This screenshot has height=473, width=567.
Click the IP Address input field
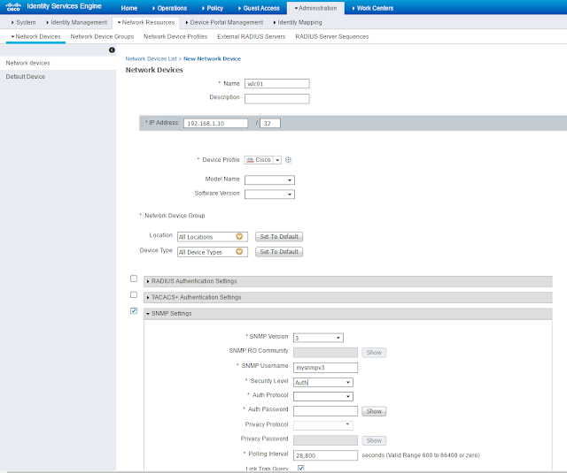point(215,123)
